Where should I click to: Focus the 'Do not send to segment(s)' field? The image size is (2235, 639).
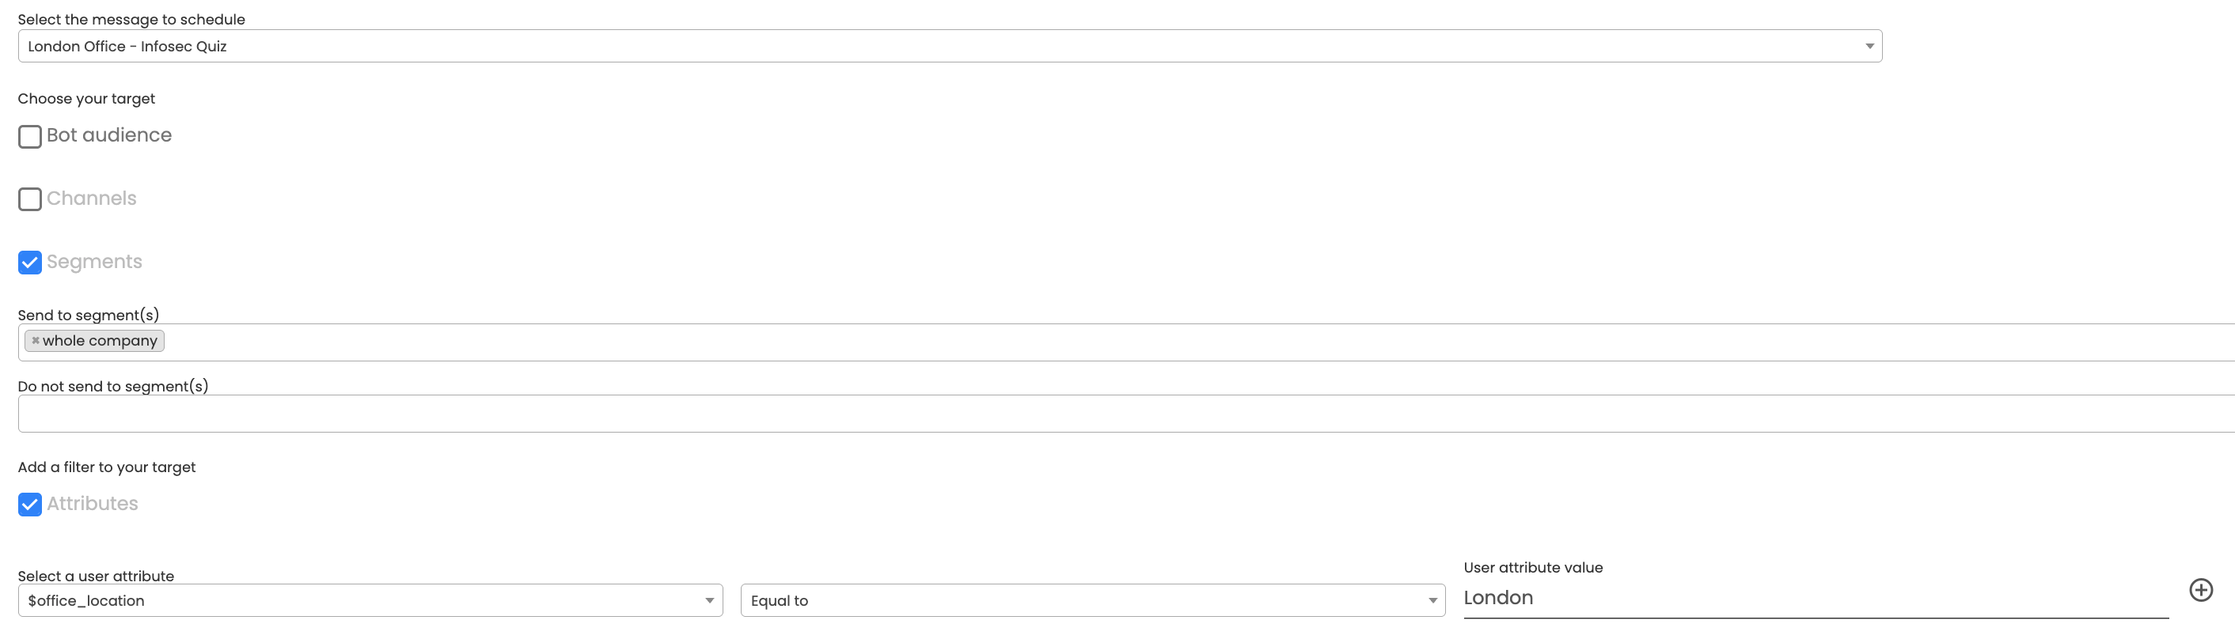tap(1126, 414)
